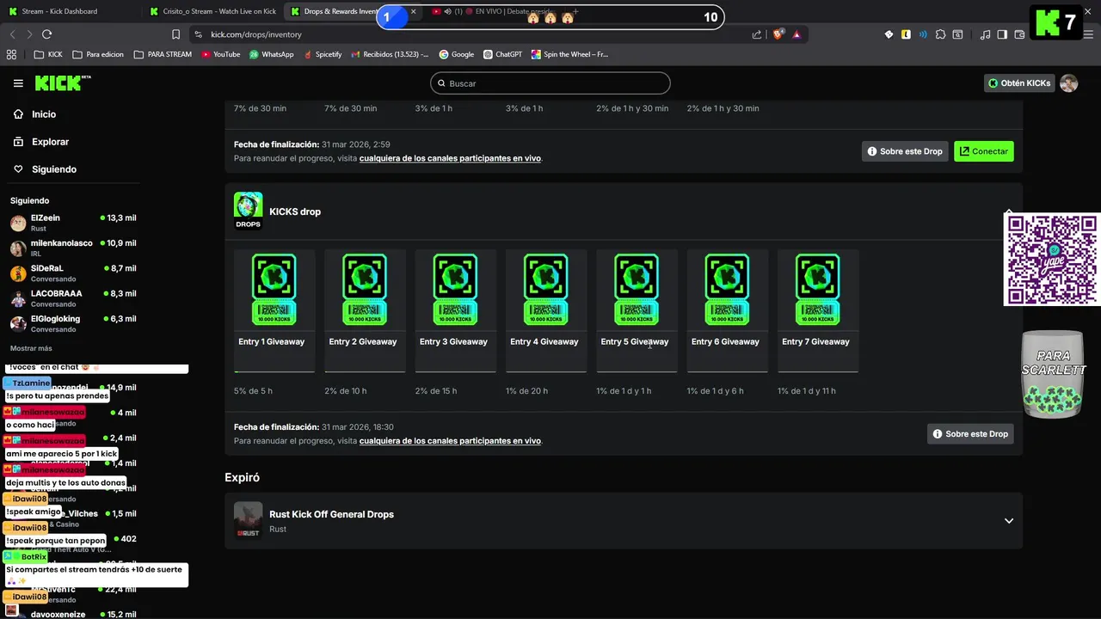Select the Entry 7 Giveaway reward image
The width and height of the screenshot is (1101, 619).
point(818,290)
